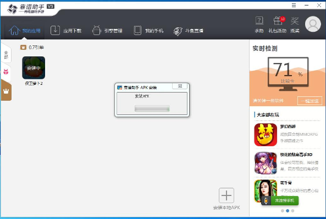326x219 pixels.
Task: Click the 大家都在玩 section header
Action: click(268, 114)
